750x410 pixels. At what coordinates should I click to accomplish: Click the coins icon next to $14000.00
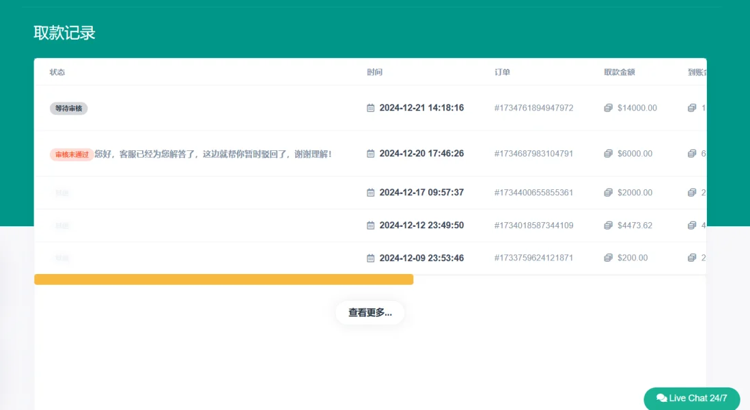pos(607,107)
